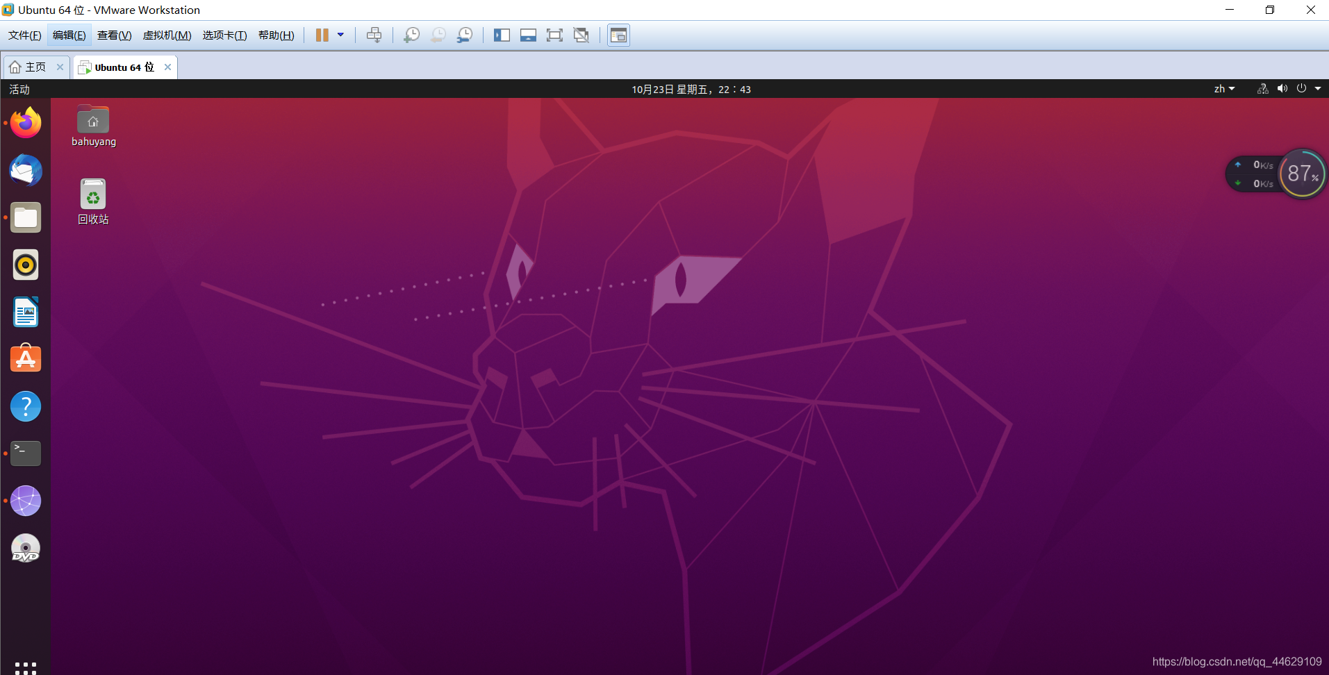Take a snapshot of this virtual machine

pyautogui.click(x=412, y=35)
